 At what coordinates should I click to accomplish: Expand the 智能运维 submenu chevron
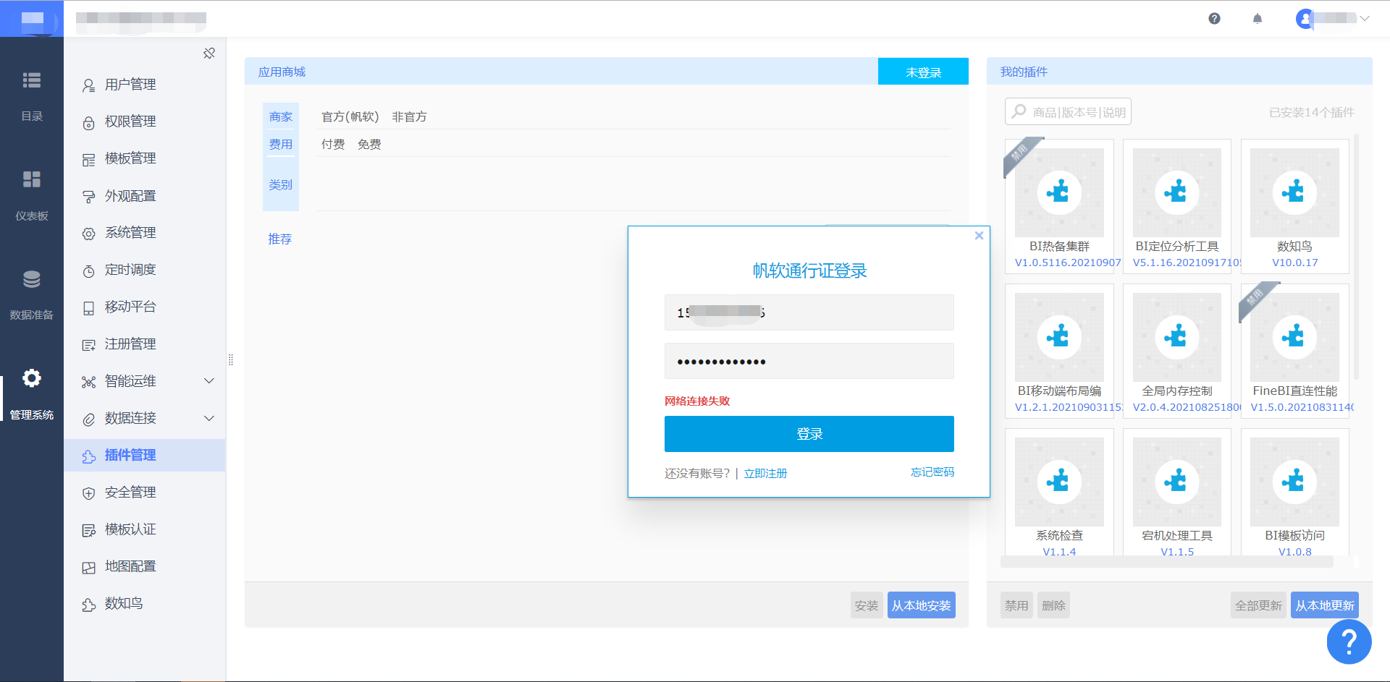(x=209, y=381)
